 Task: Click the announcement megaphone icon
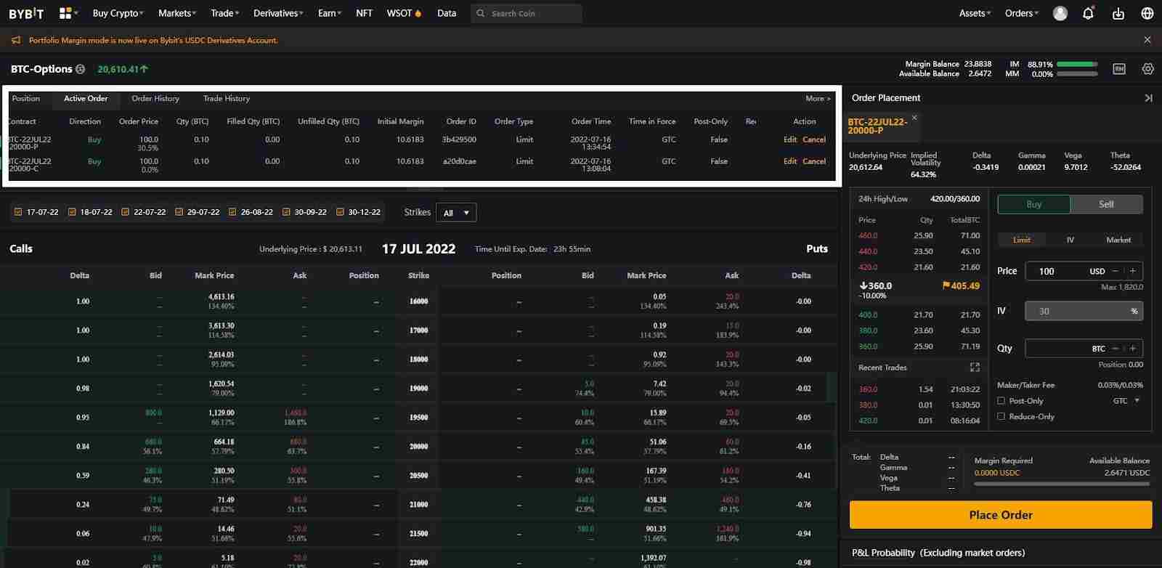tap(16, 40)
